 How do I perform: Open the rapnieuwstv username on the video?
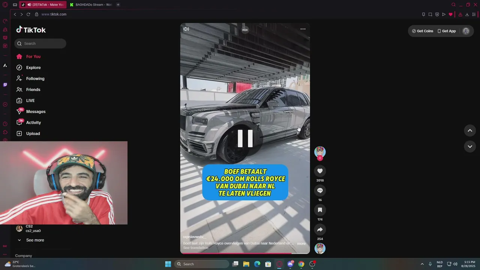click(x=195, y=237)
